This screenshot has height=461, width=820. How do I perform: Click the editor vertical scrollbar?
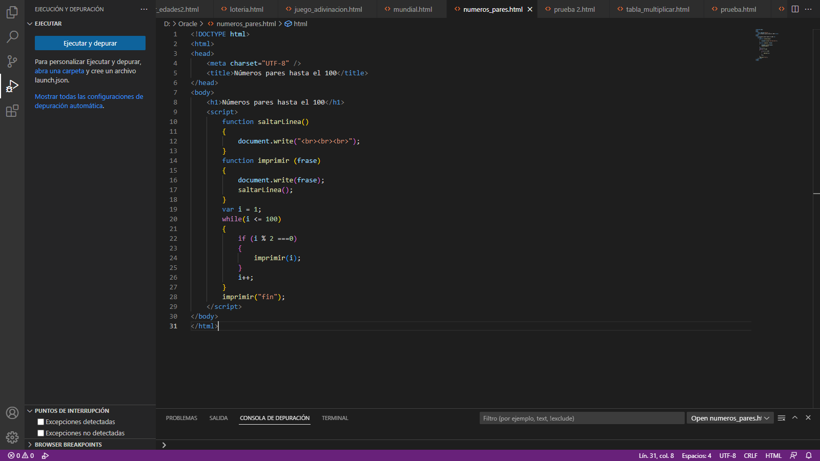coord(816,218)
